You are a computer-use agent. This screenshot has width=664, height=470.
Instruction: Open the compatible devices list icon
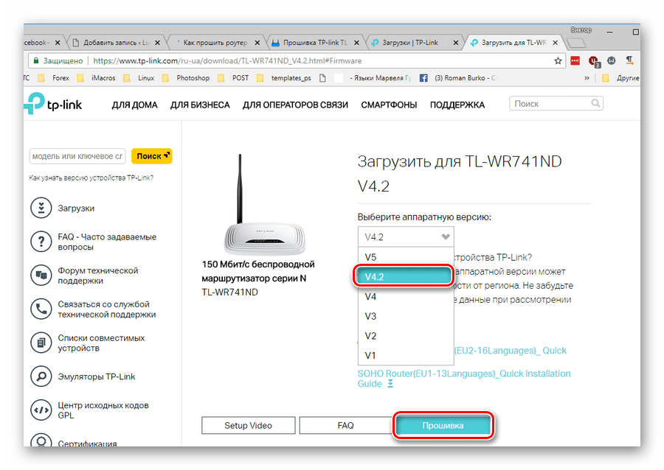point(41,343)
